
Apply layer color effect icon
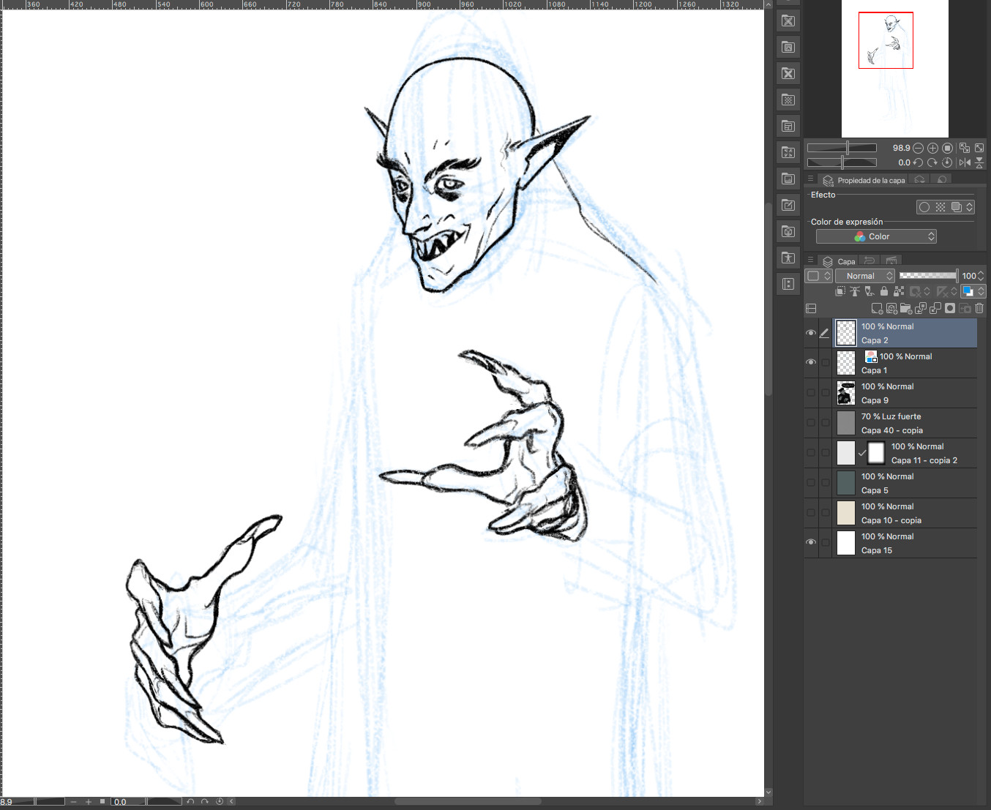[x=956, y=207]
